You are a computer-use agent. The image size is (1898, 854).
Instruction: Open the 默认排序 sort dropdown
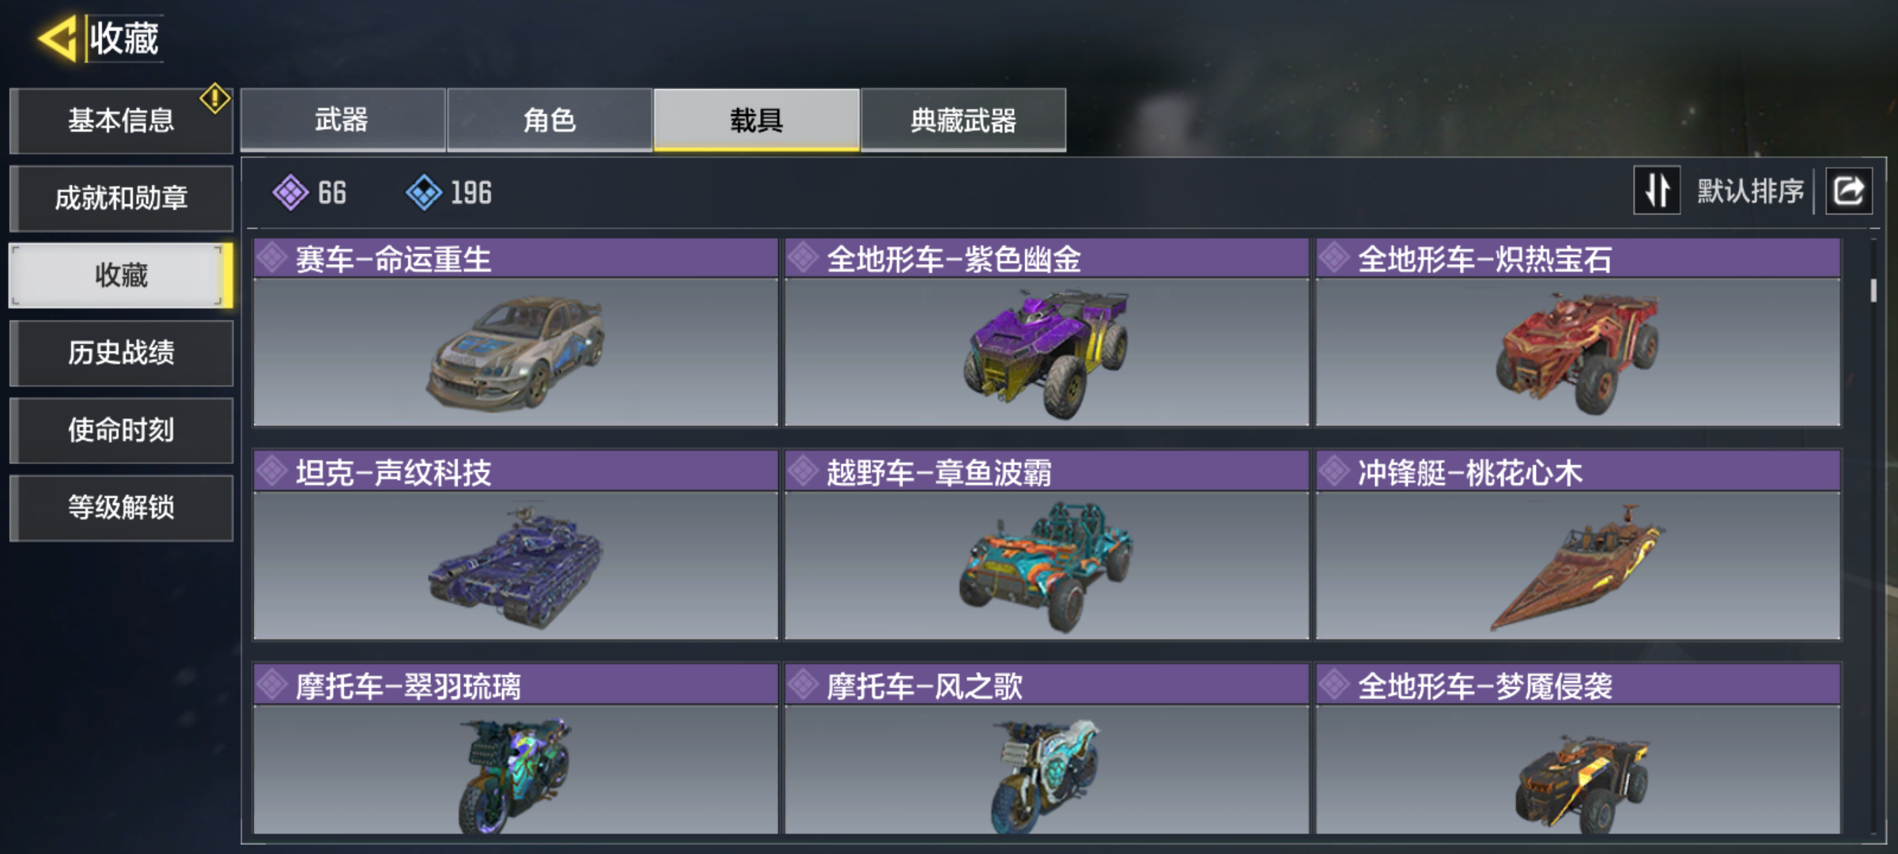coord(1750,191)
